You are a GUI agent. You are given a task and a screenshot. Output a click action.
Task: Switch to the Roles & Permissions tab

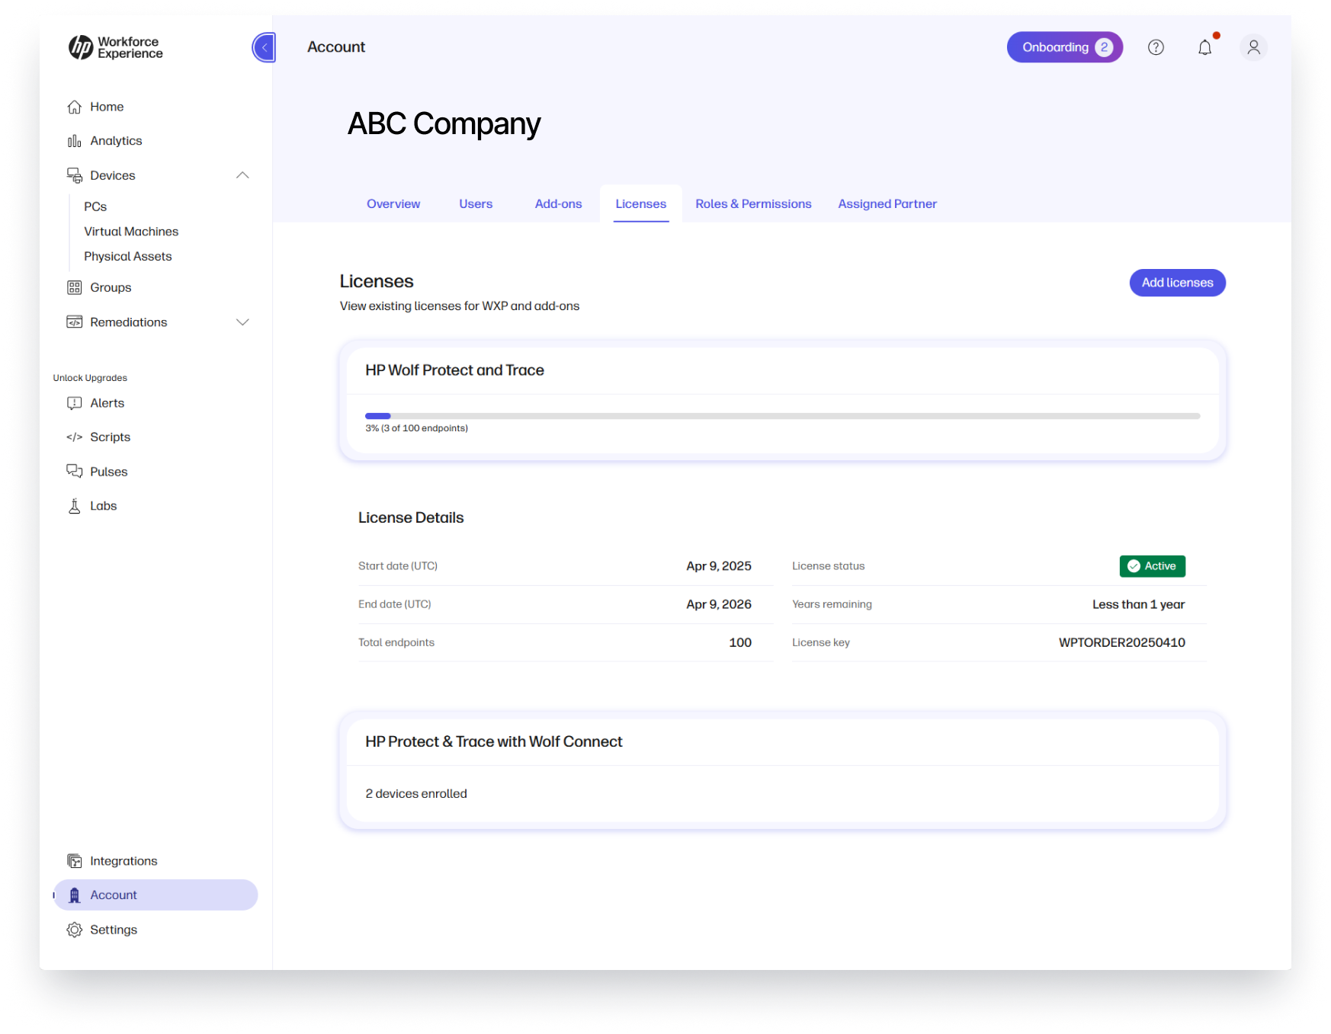click(x=753, y=203)
